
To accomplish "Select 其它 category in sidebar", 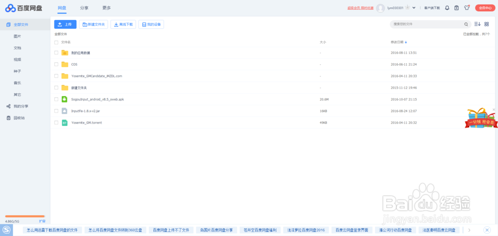I will click(x=17, y=95).
